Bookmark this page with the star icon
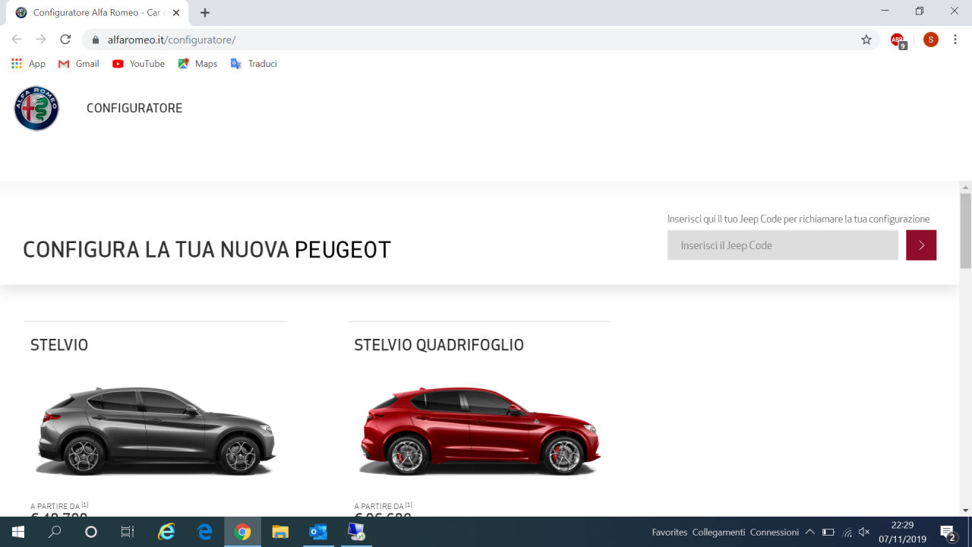The width and height of the screenshot is (972, 547). pyautogui.click(x=866, y=40)
